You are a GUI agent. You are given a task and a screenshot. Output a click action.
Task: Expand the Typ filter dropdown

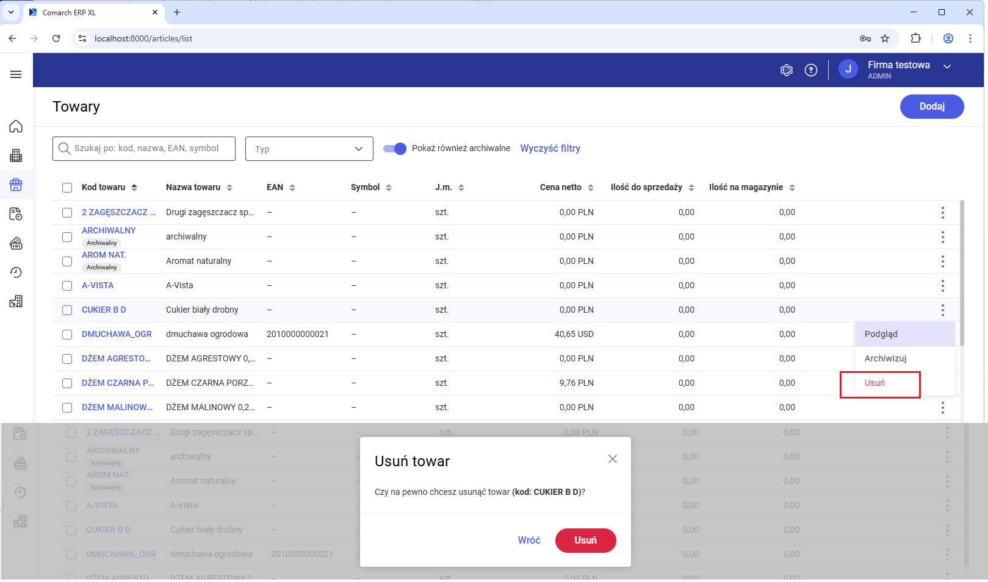[x=309, y=149]
